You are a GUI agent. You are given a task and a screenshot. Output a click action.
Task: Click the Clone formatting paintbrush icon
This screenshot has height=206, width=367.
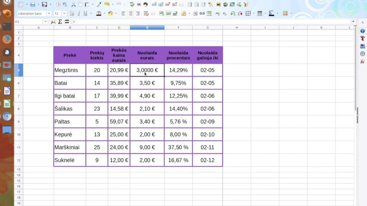[99, 4]
